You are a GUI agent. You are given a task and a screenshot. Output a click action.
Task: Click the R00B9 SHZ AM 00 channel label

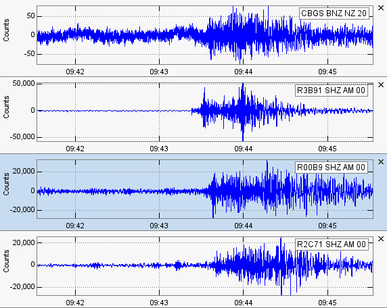pyautogui.click(x=332, y=168)
